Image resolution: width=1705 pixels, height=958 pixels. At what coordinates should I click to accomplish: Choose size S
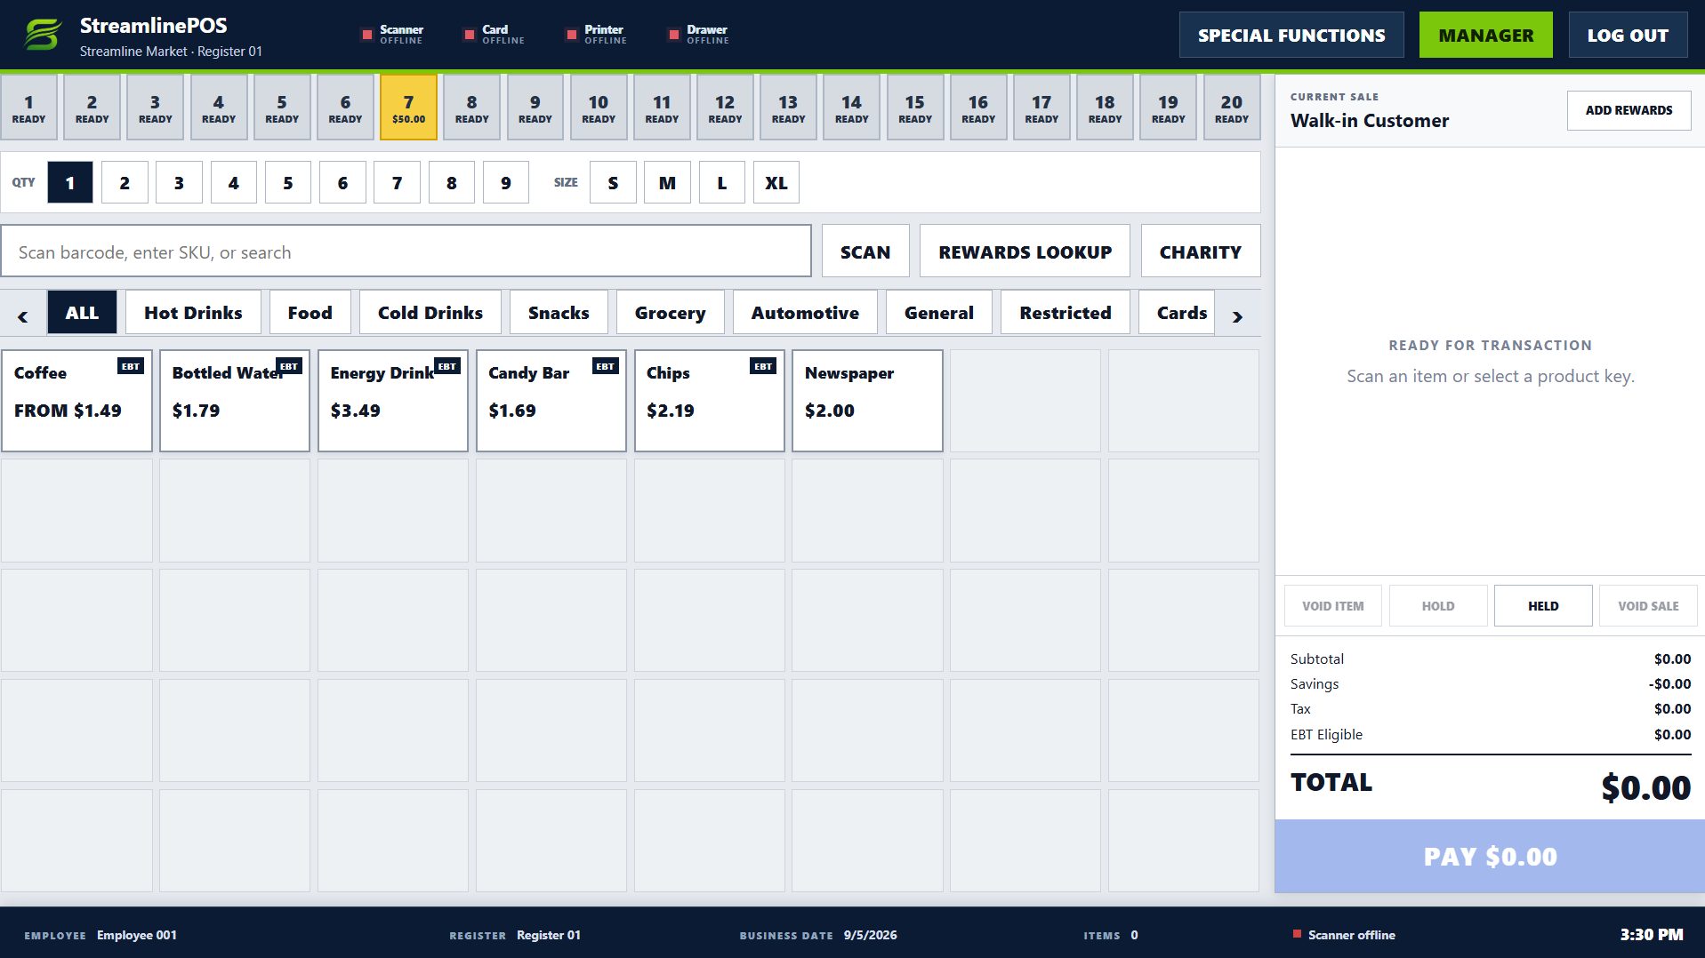tap(613, 183)
